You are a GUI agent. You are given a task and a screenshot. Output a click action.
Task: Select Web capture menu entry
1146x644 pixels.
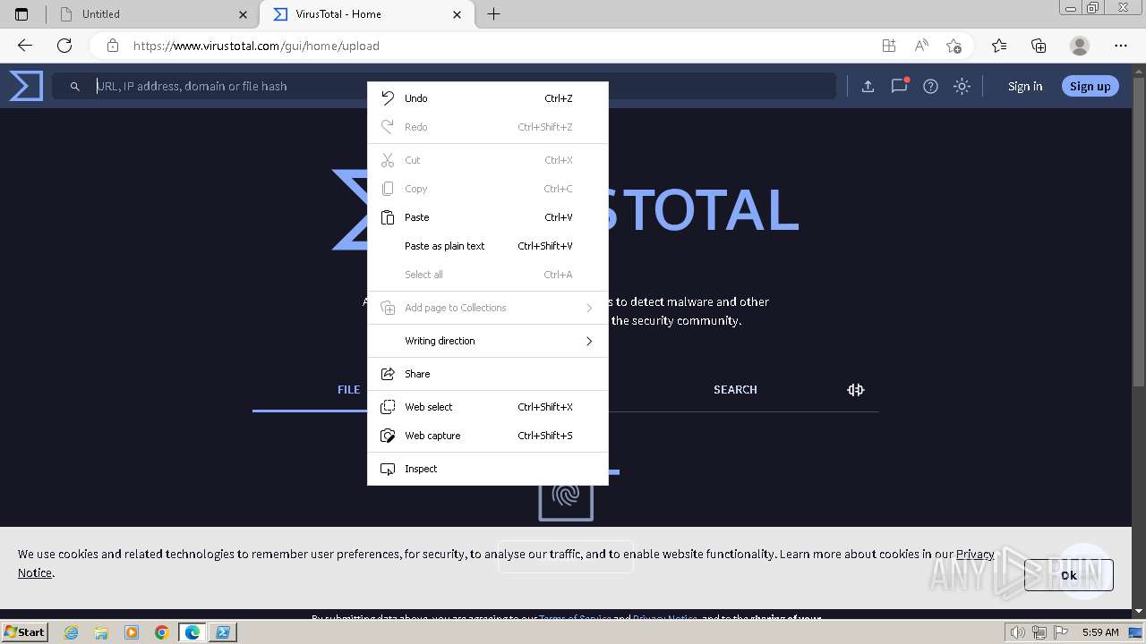pyautogui.click(x=488, y=436)
